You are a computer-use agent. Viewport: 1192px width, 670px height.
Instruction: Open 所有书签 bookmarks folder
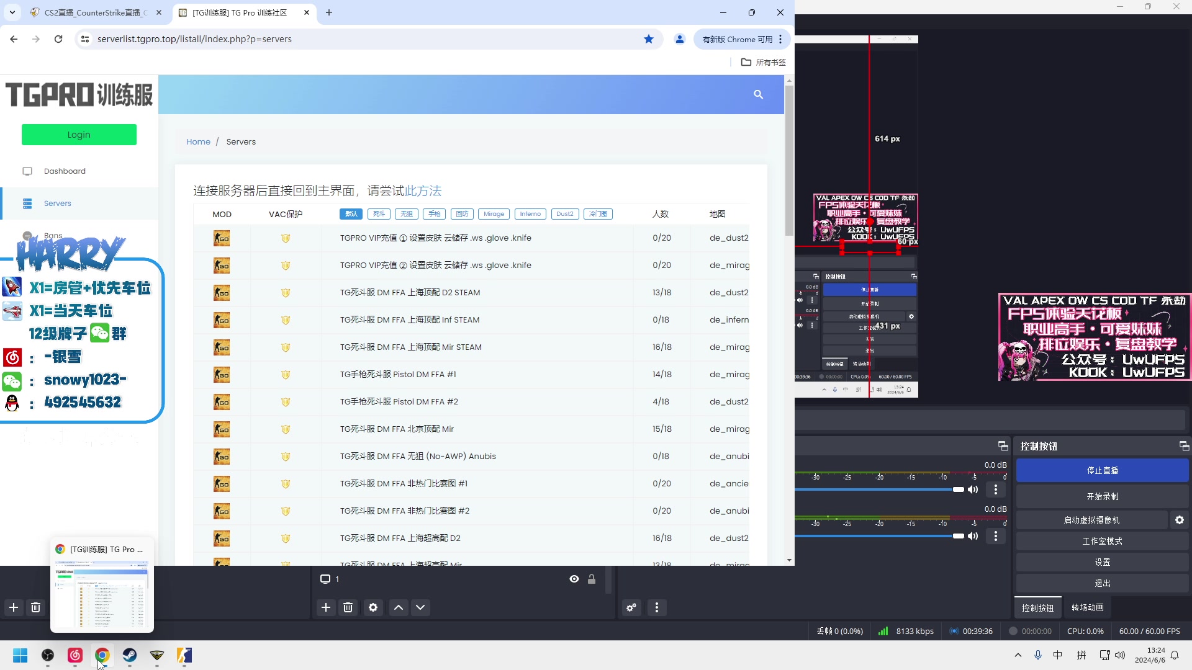[764, 62]
